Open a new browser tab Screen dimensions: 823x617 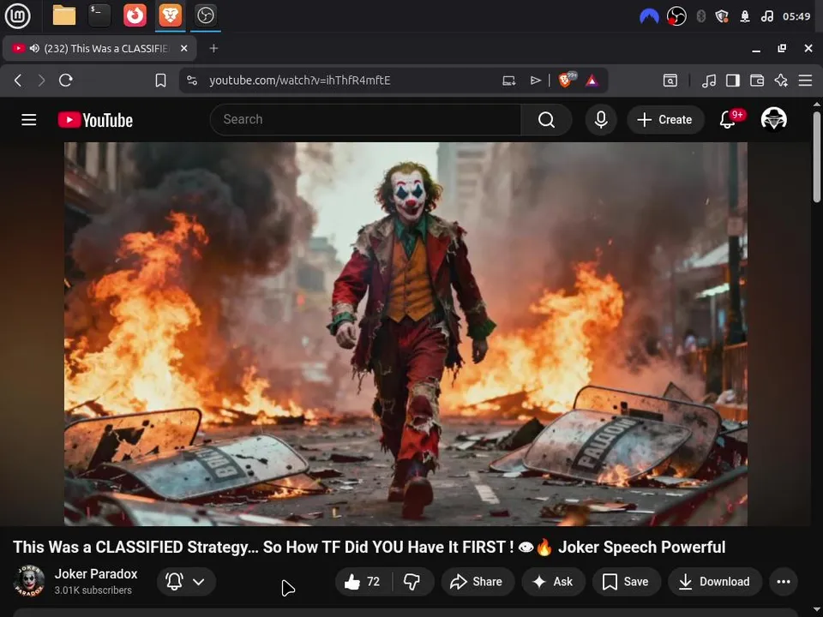(x=213, y=48)
